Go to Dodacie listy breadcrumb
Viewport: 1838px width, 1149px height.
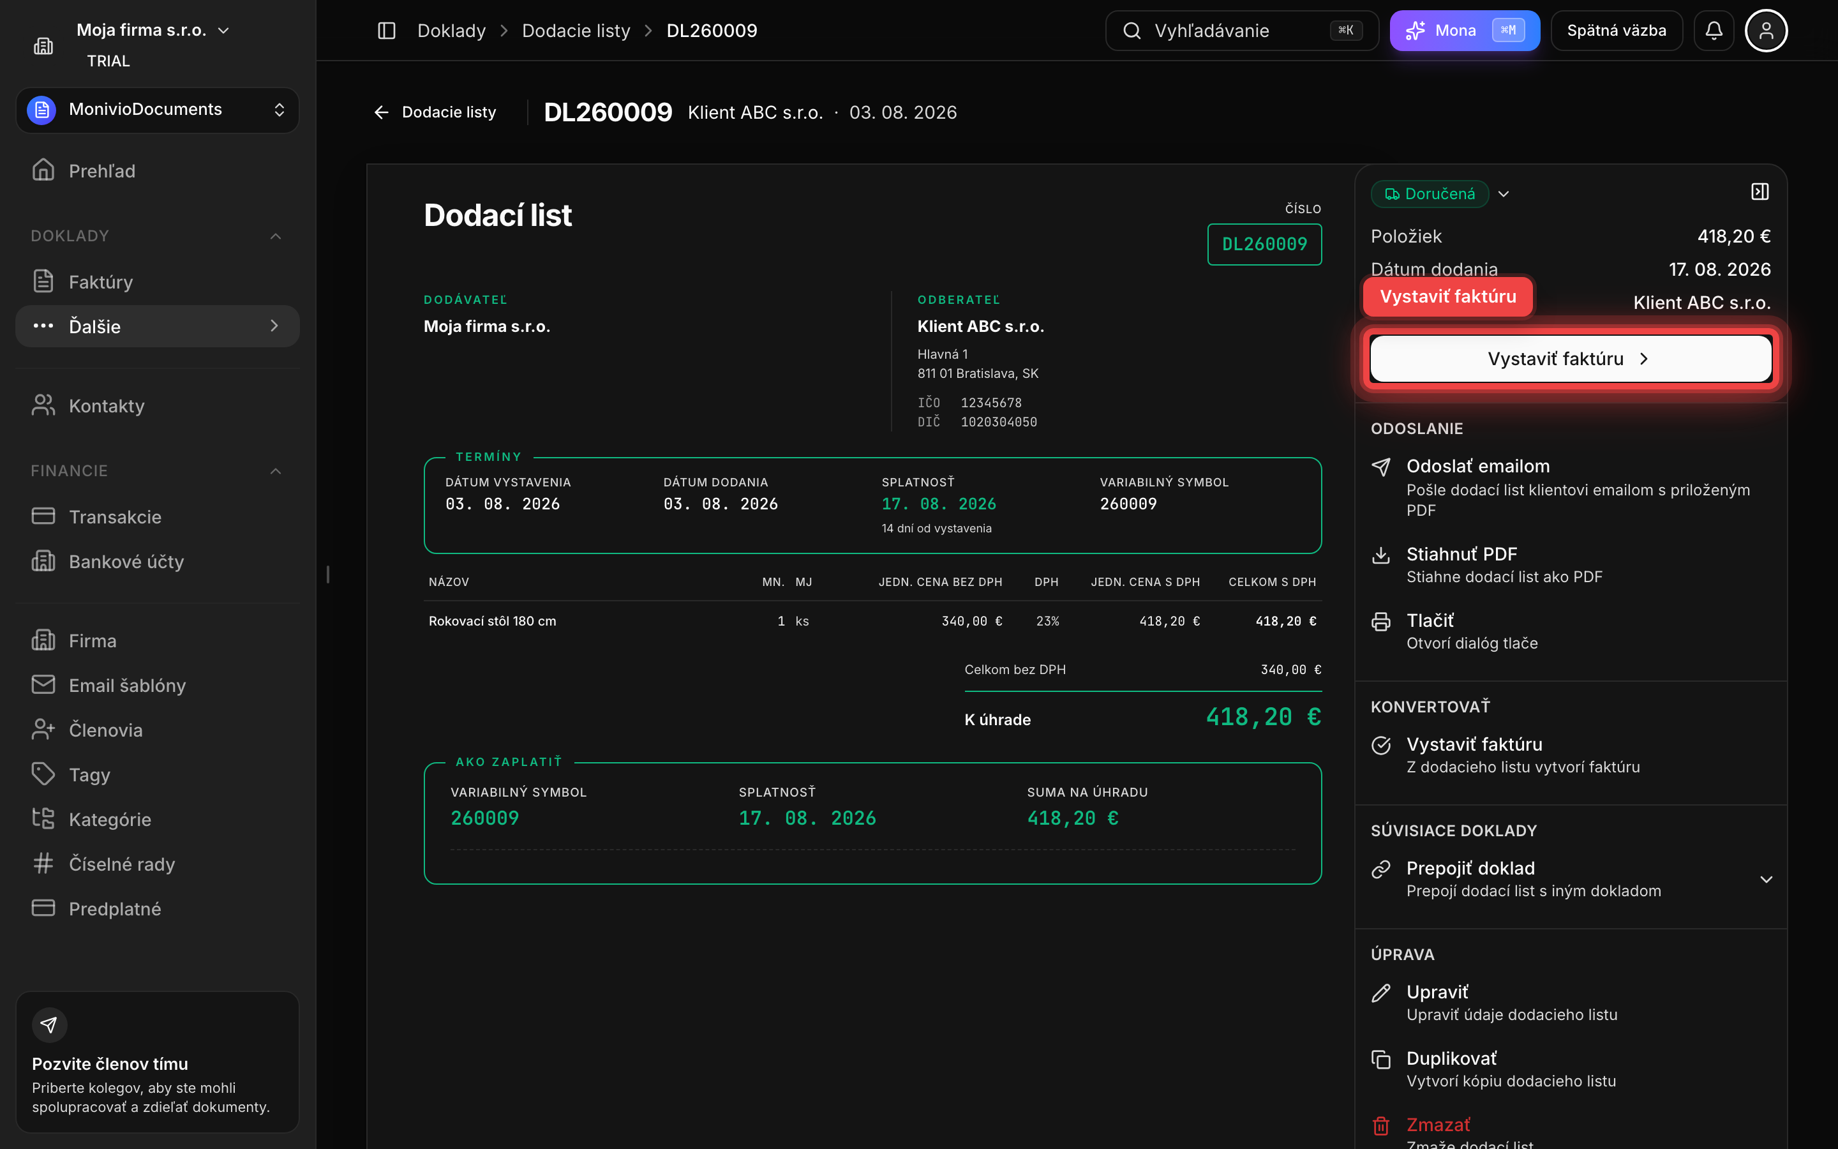[x=576, y=31]
